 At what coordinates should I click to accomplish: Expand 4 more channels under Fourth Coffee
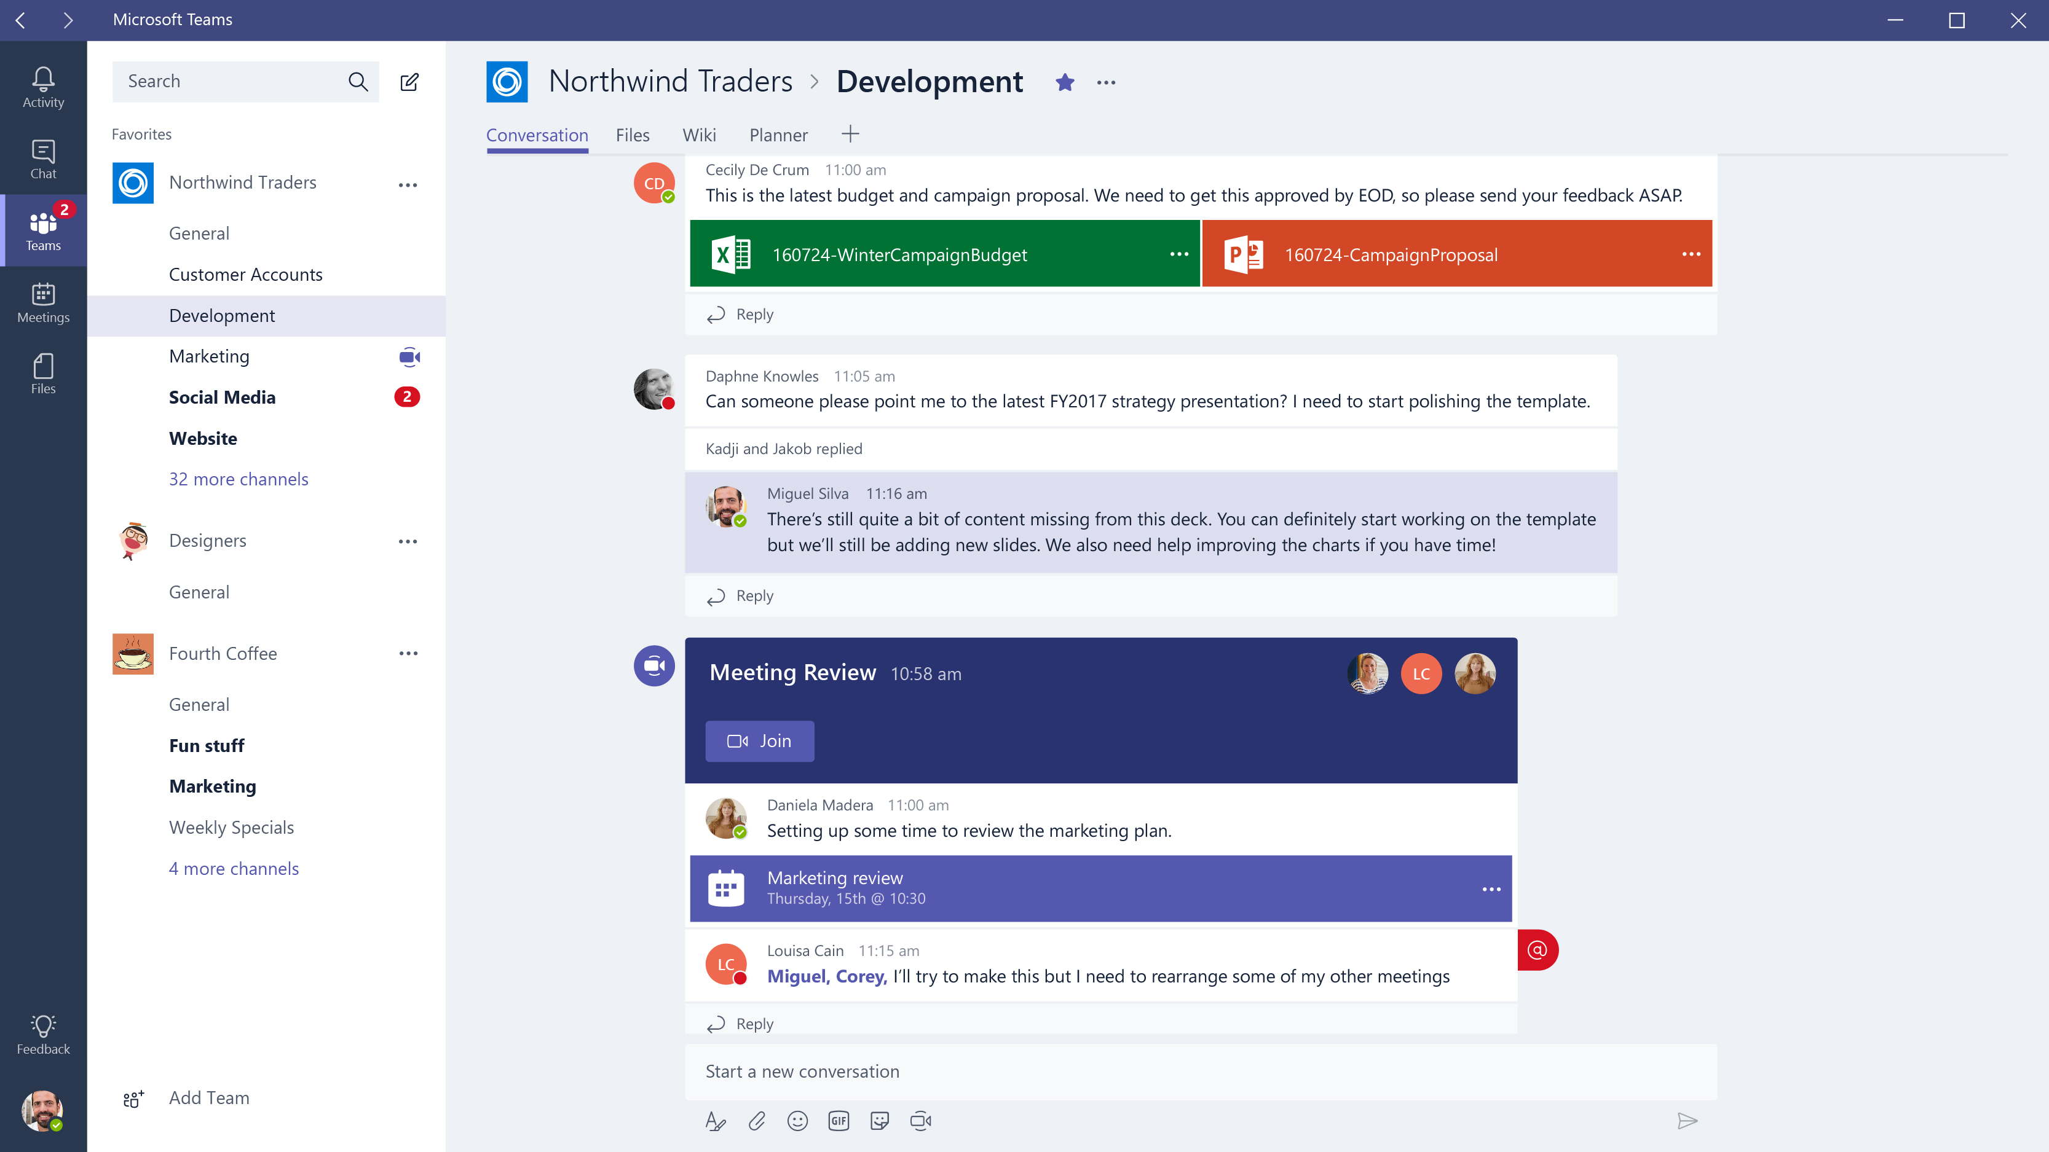click(x=234, y=866)
